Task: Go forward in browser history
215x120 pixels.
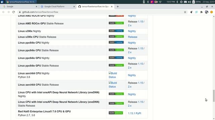Action: [8, 12]
